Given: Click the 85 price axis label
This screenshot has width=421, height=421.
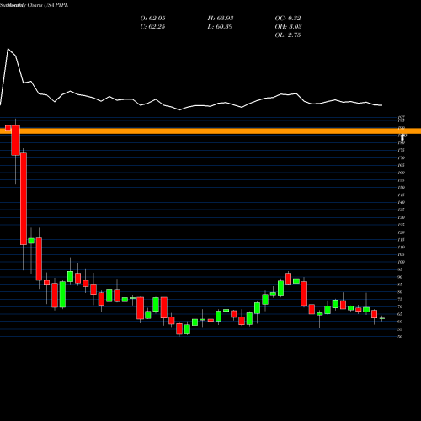Looking at the screenshot, I should coord(400,285).
